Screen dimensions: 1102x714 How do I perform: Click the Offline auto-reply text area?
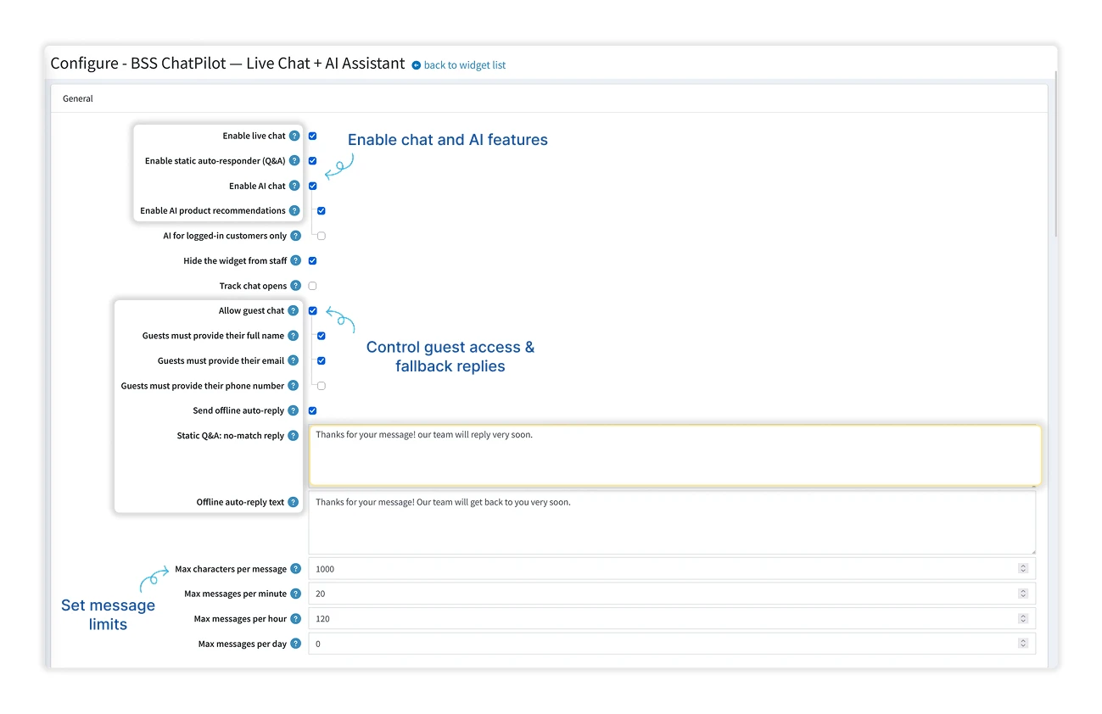click(x=672, y=522)
